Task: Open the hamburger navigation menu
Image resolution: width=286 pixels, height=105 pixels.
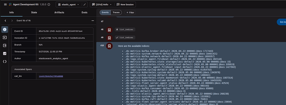Action: 5,4
